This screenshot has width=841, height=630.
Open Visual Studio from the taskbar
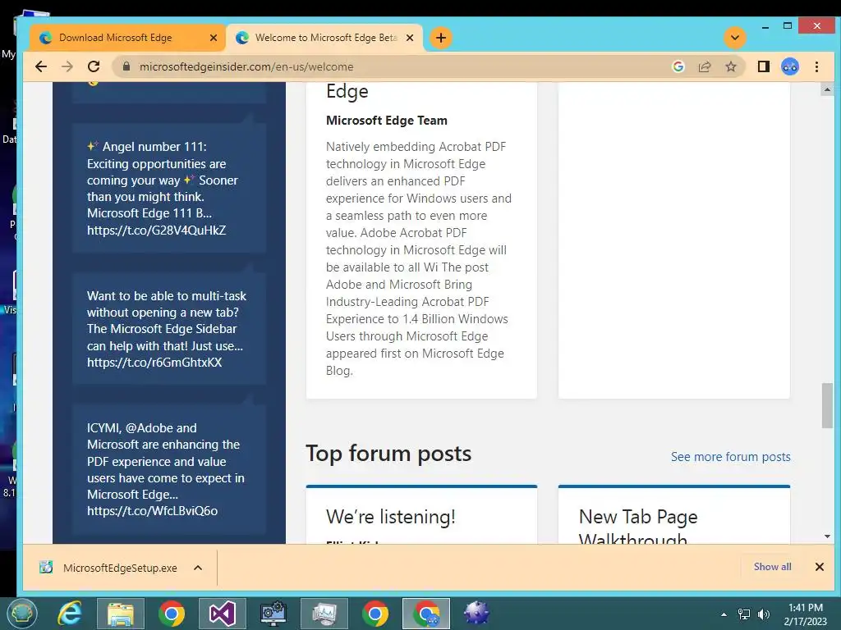click(x=222, y=614)
